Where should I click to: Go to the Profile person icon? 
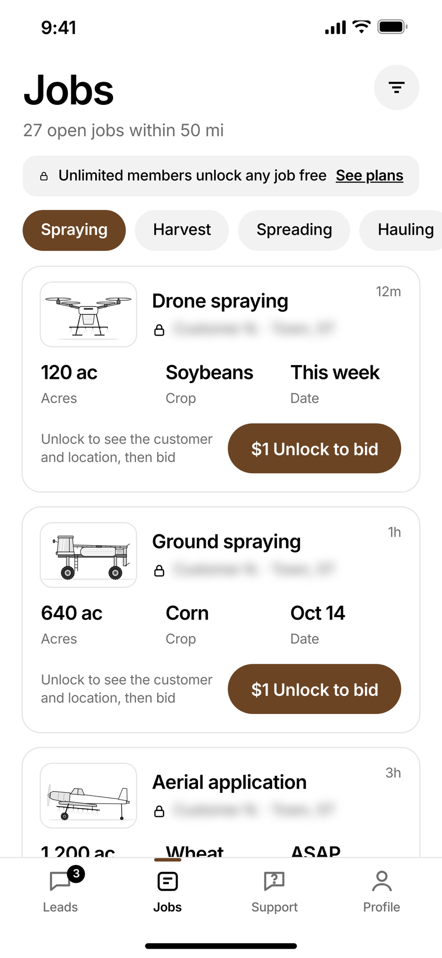(x=382, y=881)
